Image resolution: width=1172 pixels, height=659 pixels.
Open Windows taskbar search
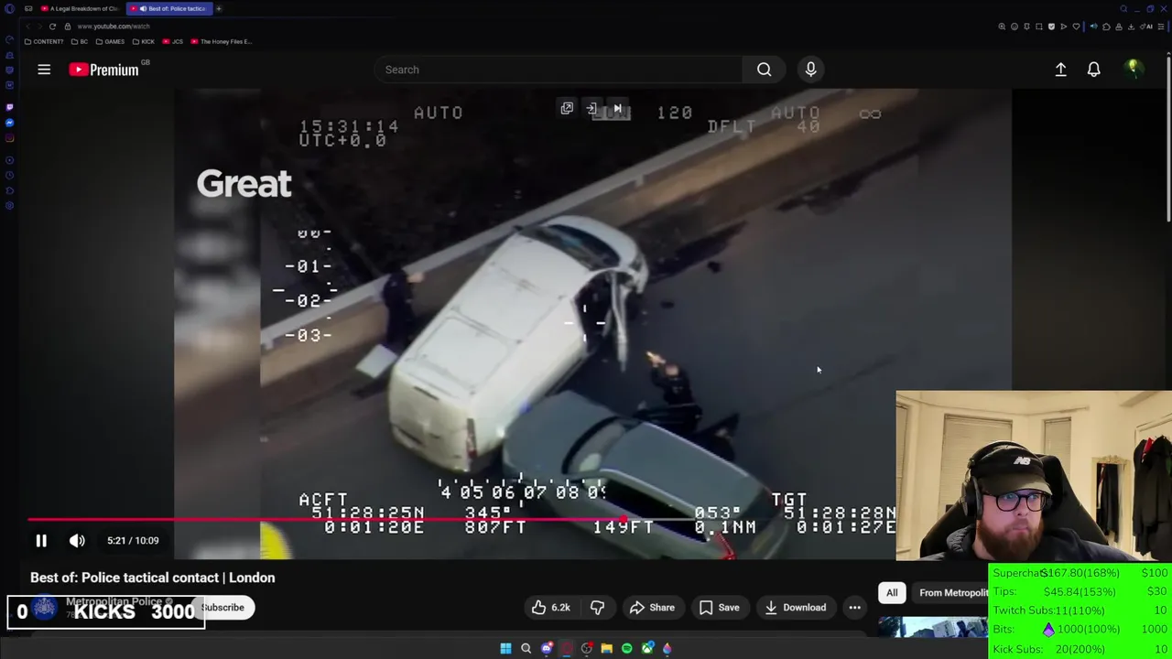coord(526,648)
